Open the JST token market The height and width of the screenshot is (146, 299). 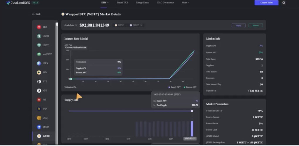click(42, 100)
